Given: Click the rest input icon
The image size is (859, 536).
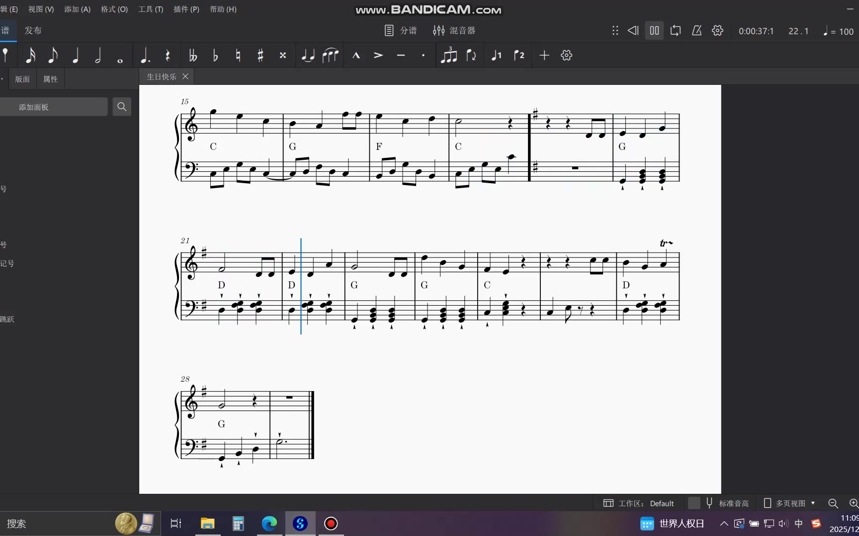Looking at the screenshot, I should [x=168, y=56].
